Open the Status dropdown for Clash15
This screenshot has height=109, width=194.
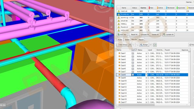[x=146, y=96]
